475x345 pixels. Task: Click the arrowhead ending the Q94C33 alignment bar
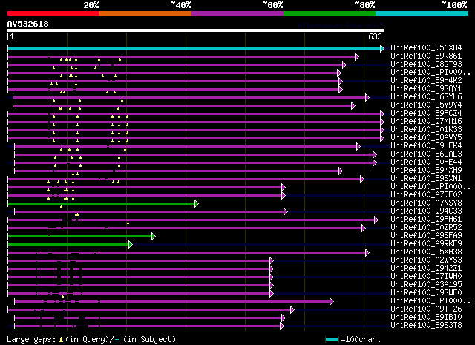[x=285, y=212]
